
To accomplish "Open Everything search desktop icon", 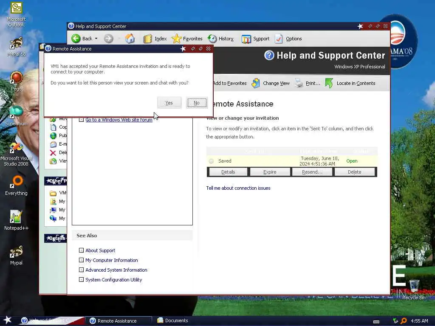I will [16, 185].
